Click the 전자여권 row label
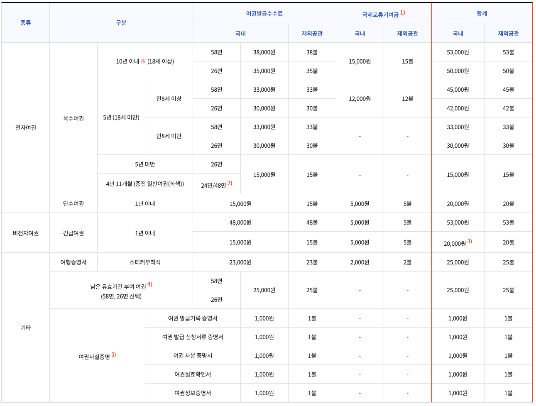Screen dimensions: 536x406 click(x=25, y=127)
